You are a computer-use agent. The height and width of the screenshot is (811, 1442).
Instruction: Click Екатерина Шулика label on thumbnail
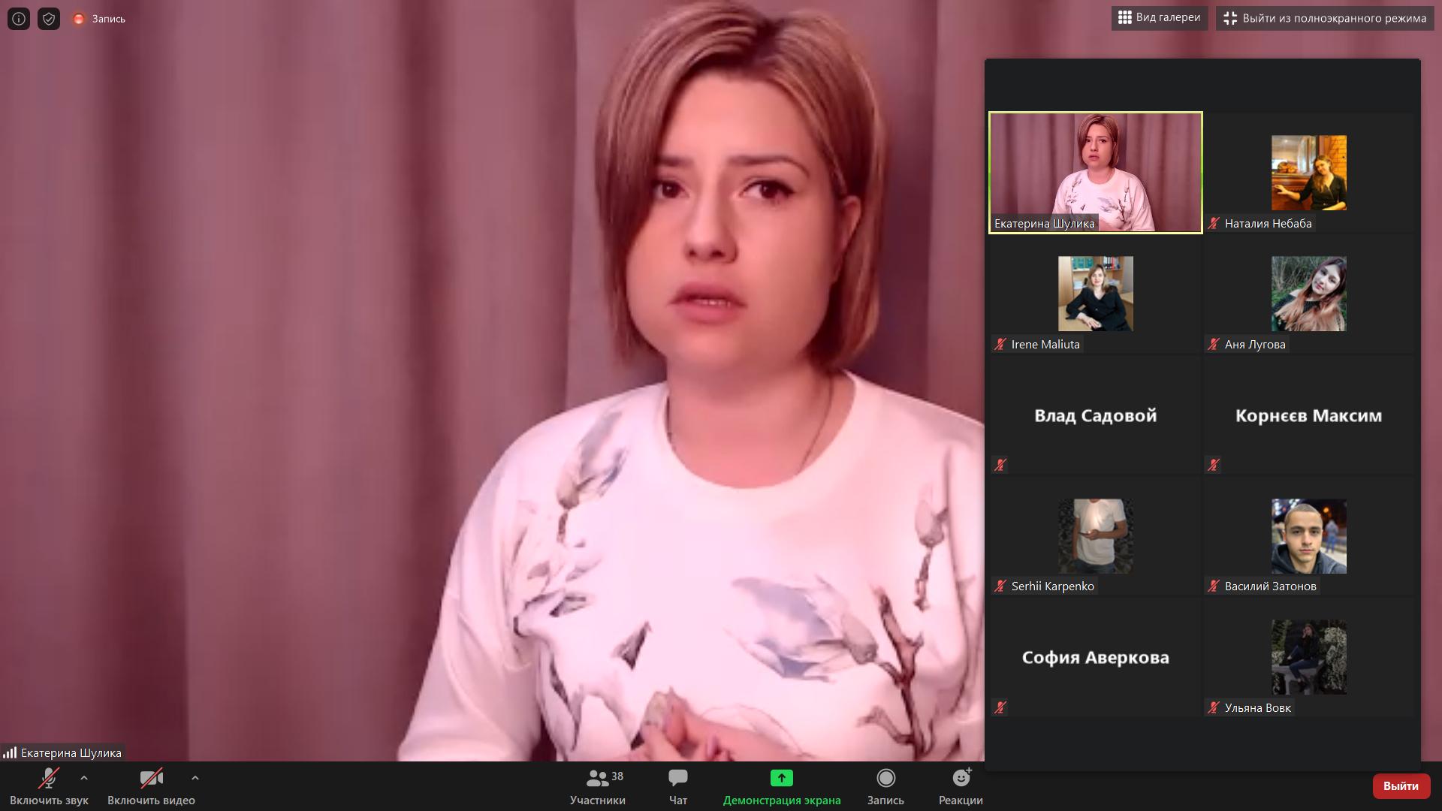[x=1044, y=223]
